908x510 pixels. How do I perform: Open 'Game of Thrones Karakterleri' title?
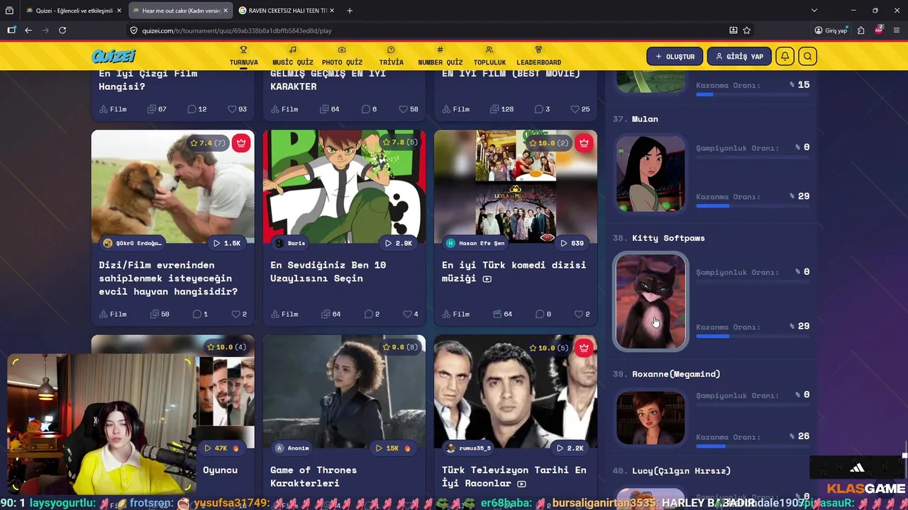(314, 476)
